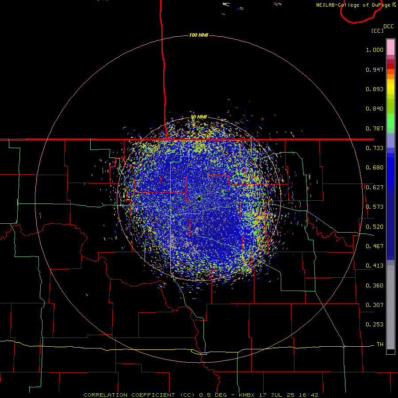This screenshot has height=398, width=398.
Task: Select the 0.840 scale value
Action: (375, 109)
